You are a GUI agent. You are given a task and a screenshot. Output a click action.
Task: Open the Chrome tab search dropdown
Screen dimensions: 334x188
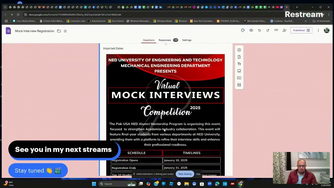(x=5, y=7)
